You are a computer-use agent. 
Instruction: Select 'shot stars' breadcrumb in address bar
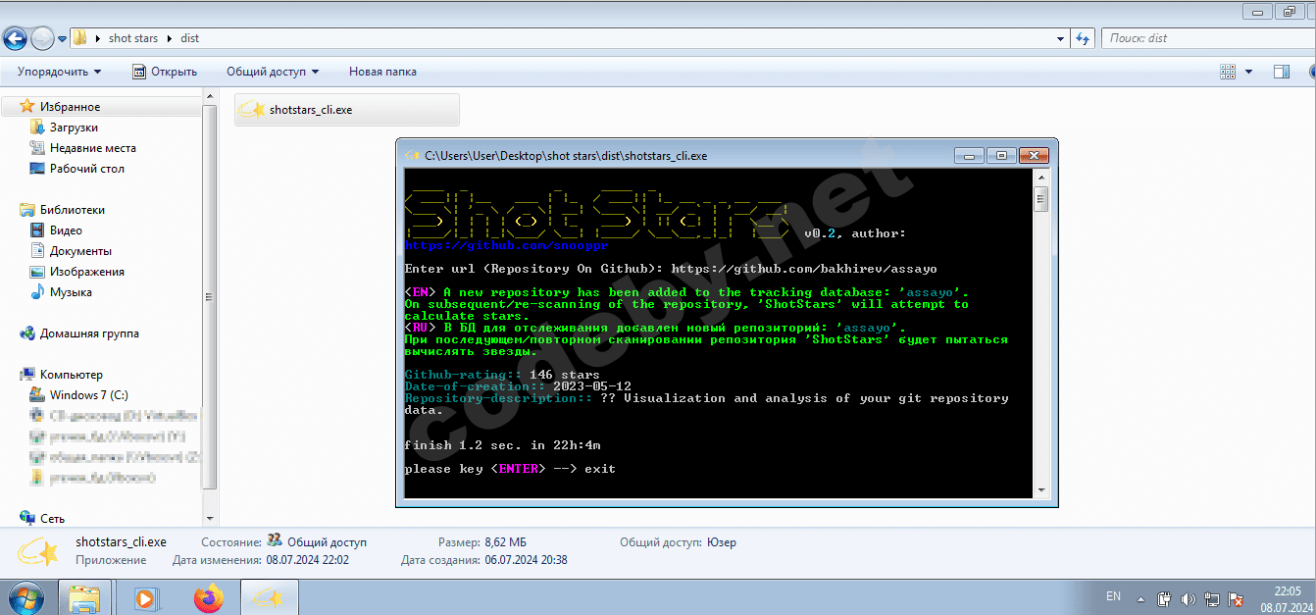(133, 38)
